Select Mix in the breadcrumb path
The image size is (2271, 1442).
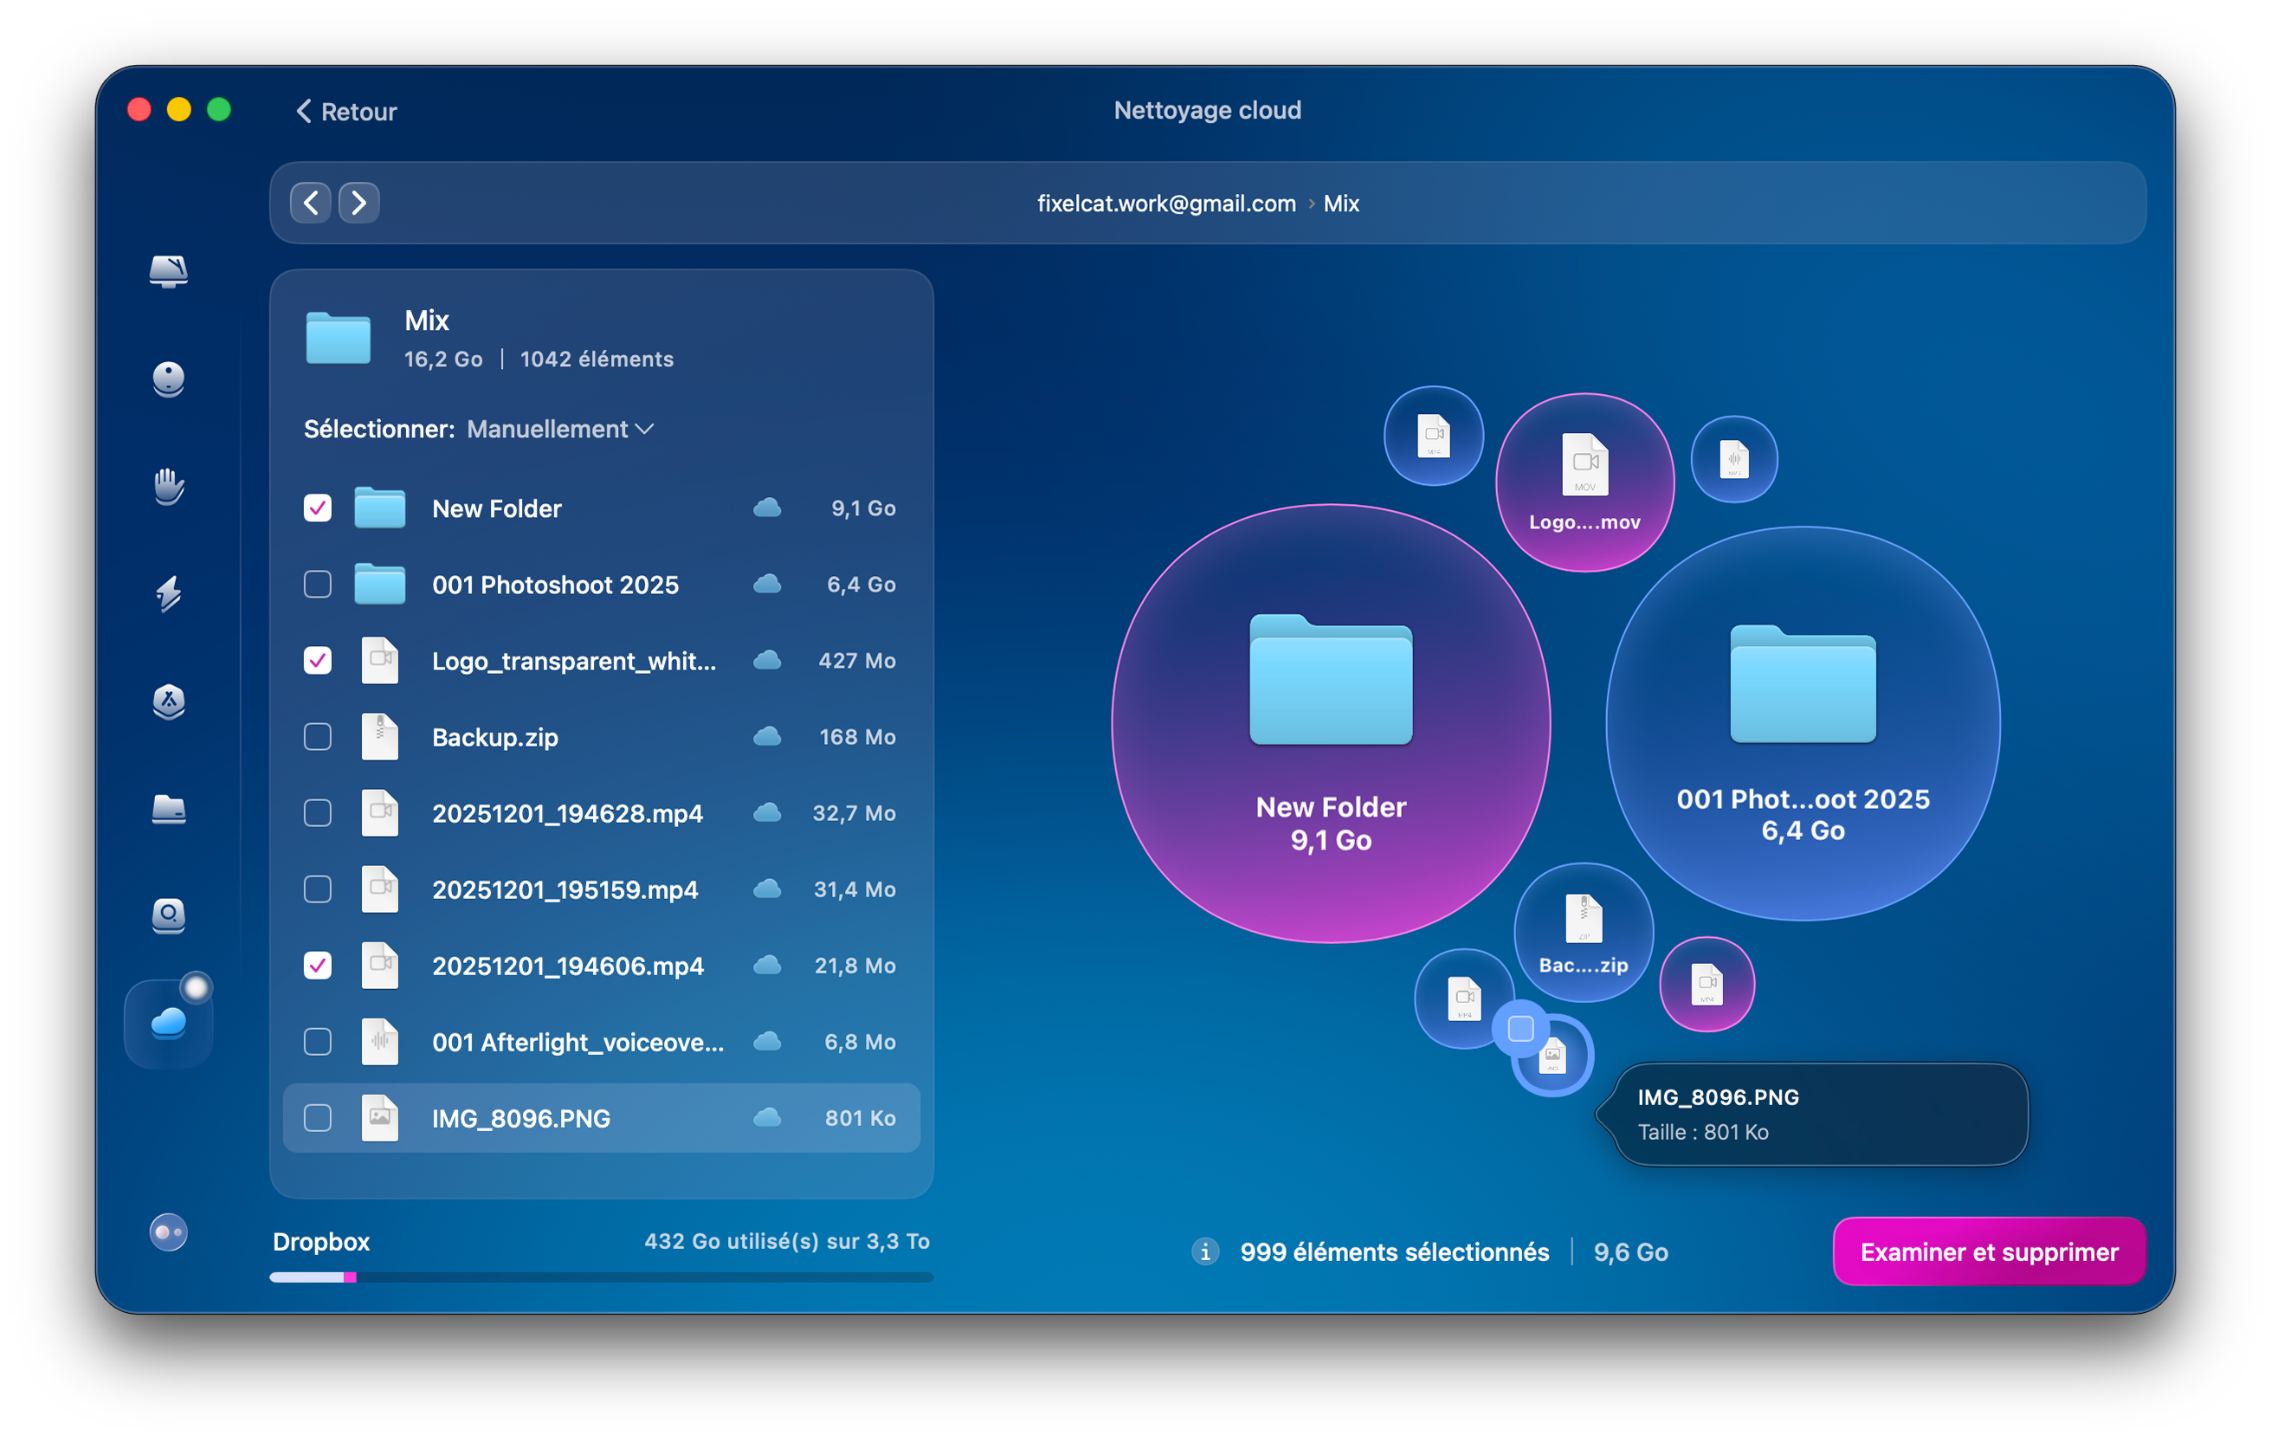click(1340, 203)
